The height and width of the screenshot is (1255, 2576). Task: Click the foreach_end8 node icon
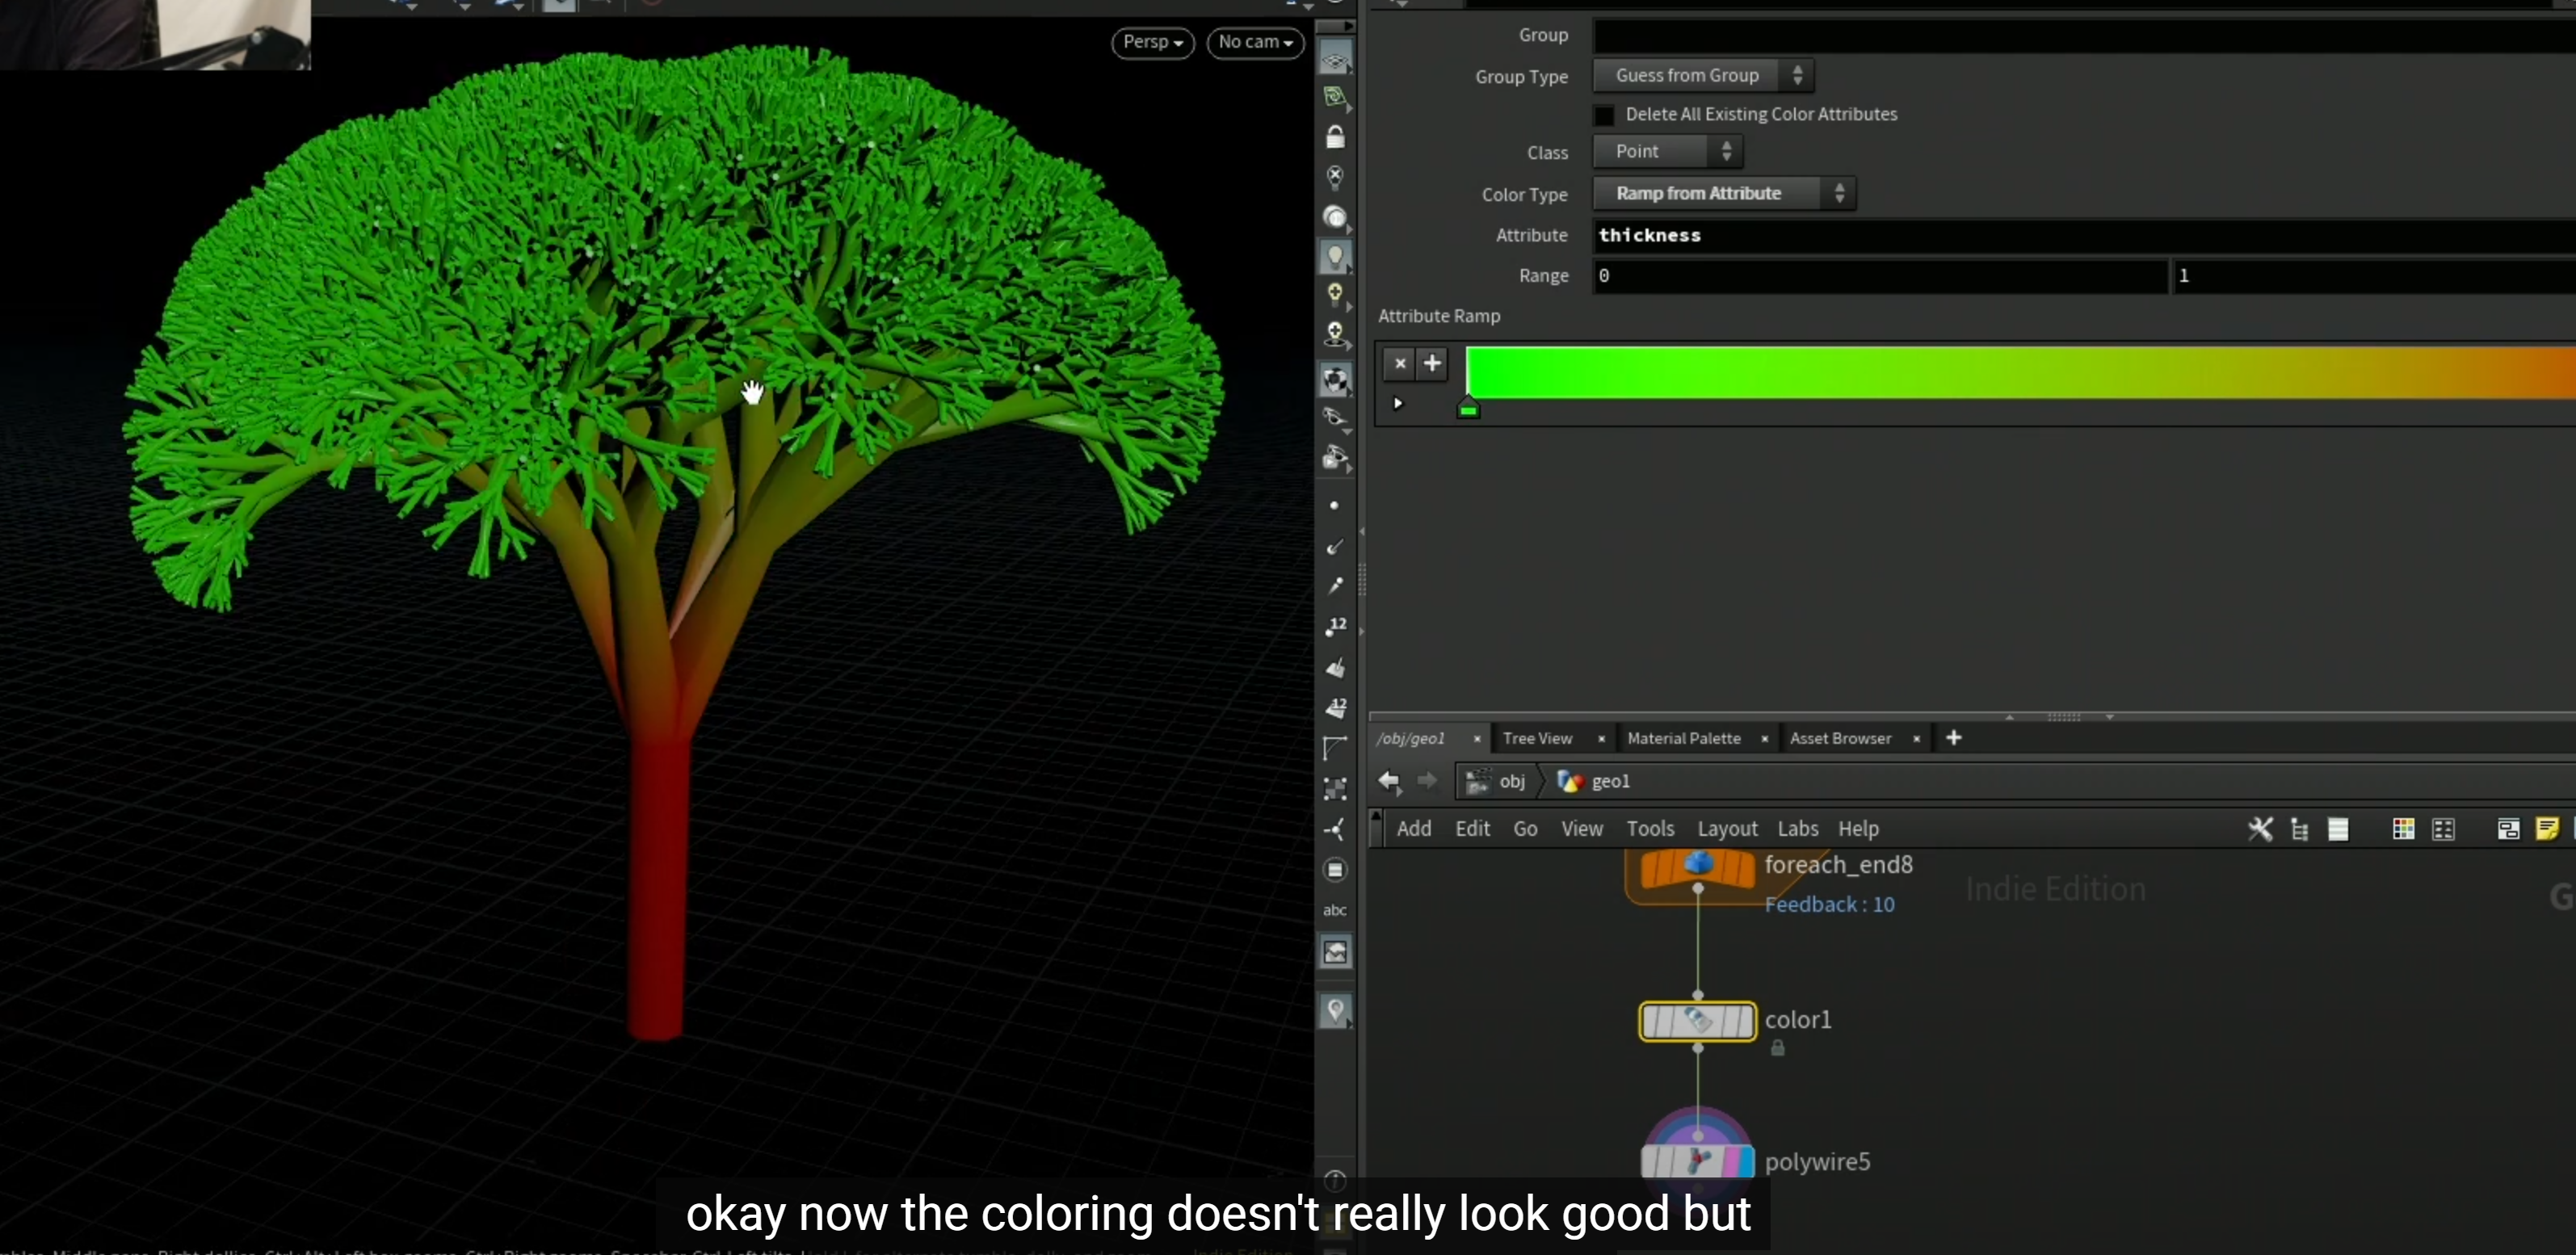coord(1697,866)
